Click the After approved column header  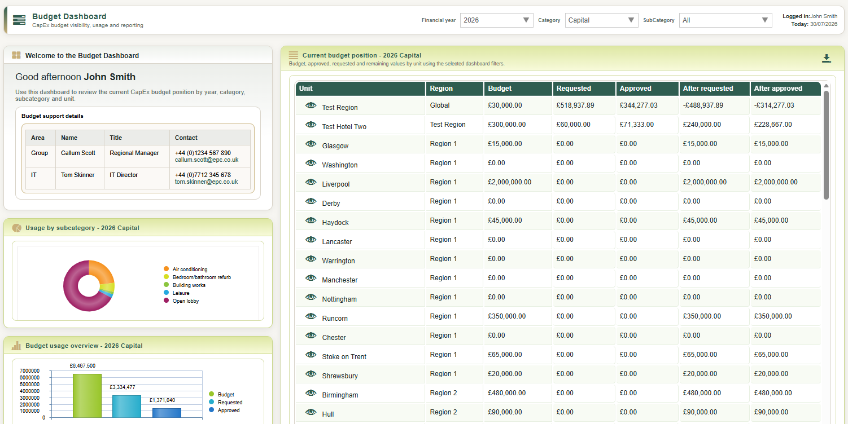click(x=786, y=89)
